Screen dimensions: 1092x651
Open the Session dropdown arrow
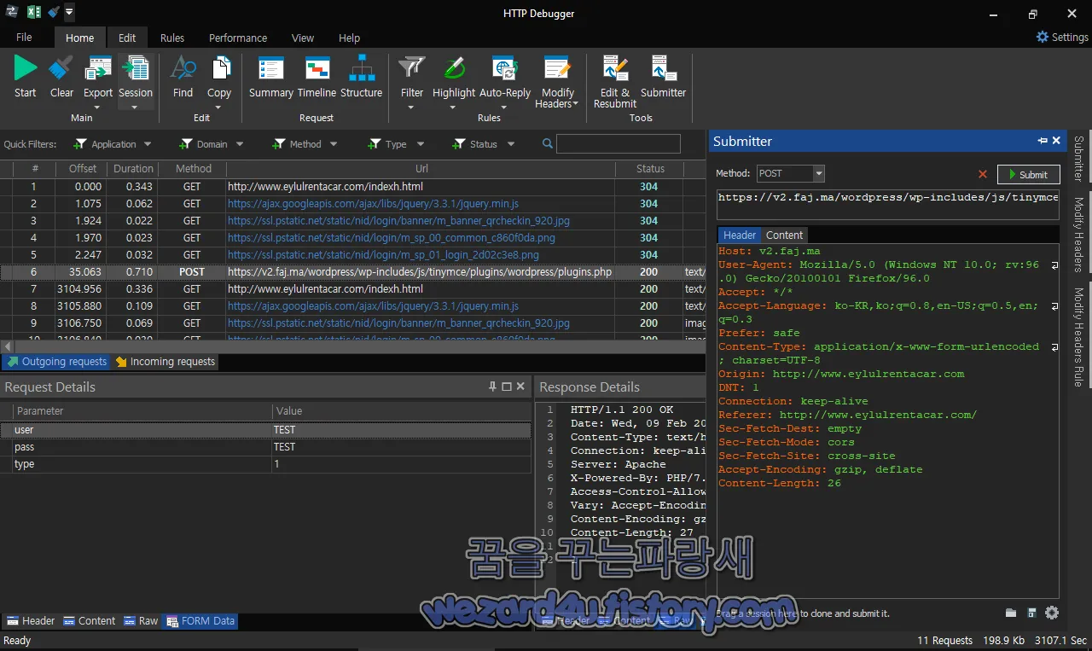point(135,107)
